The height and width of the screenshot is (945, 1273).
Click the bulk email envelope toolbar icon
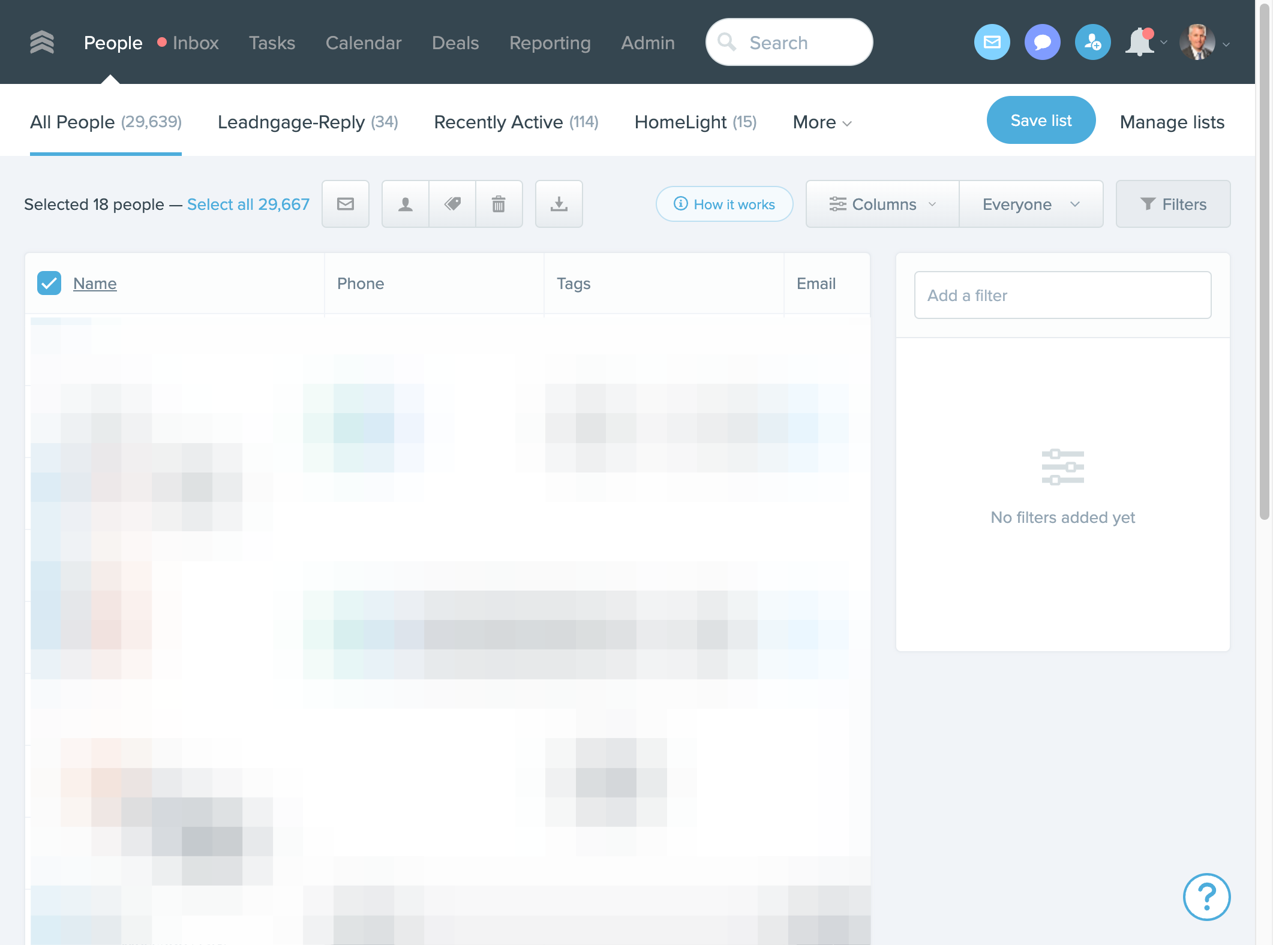coord(346,204)
